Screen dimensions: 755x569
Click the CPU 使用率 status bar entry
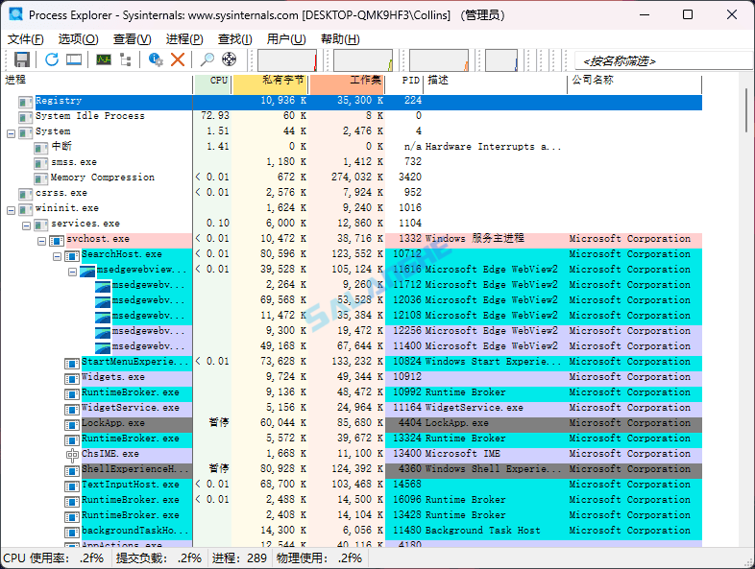point(54,557)
